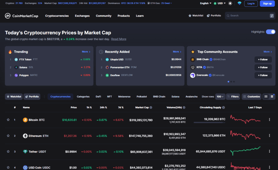The image size is (278, 170).
Task: Select the Polkadot tab
Action: coord(142,97)
